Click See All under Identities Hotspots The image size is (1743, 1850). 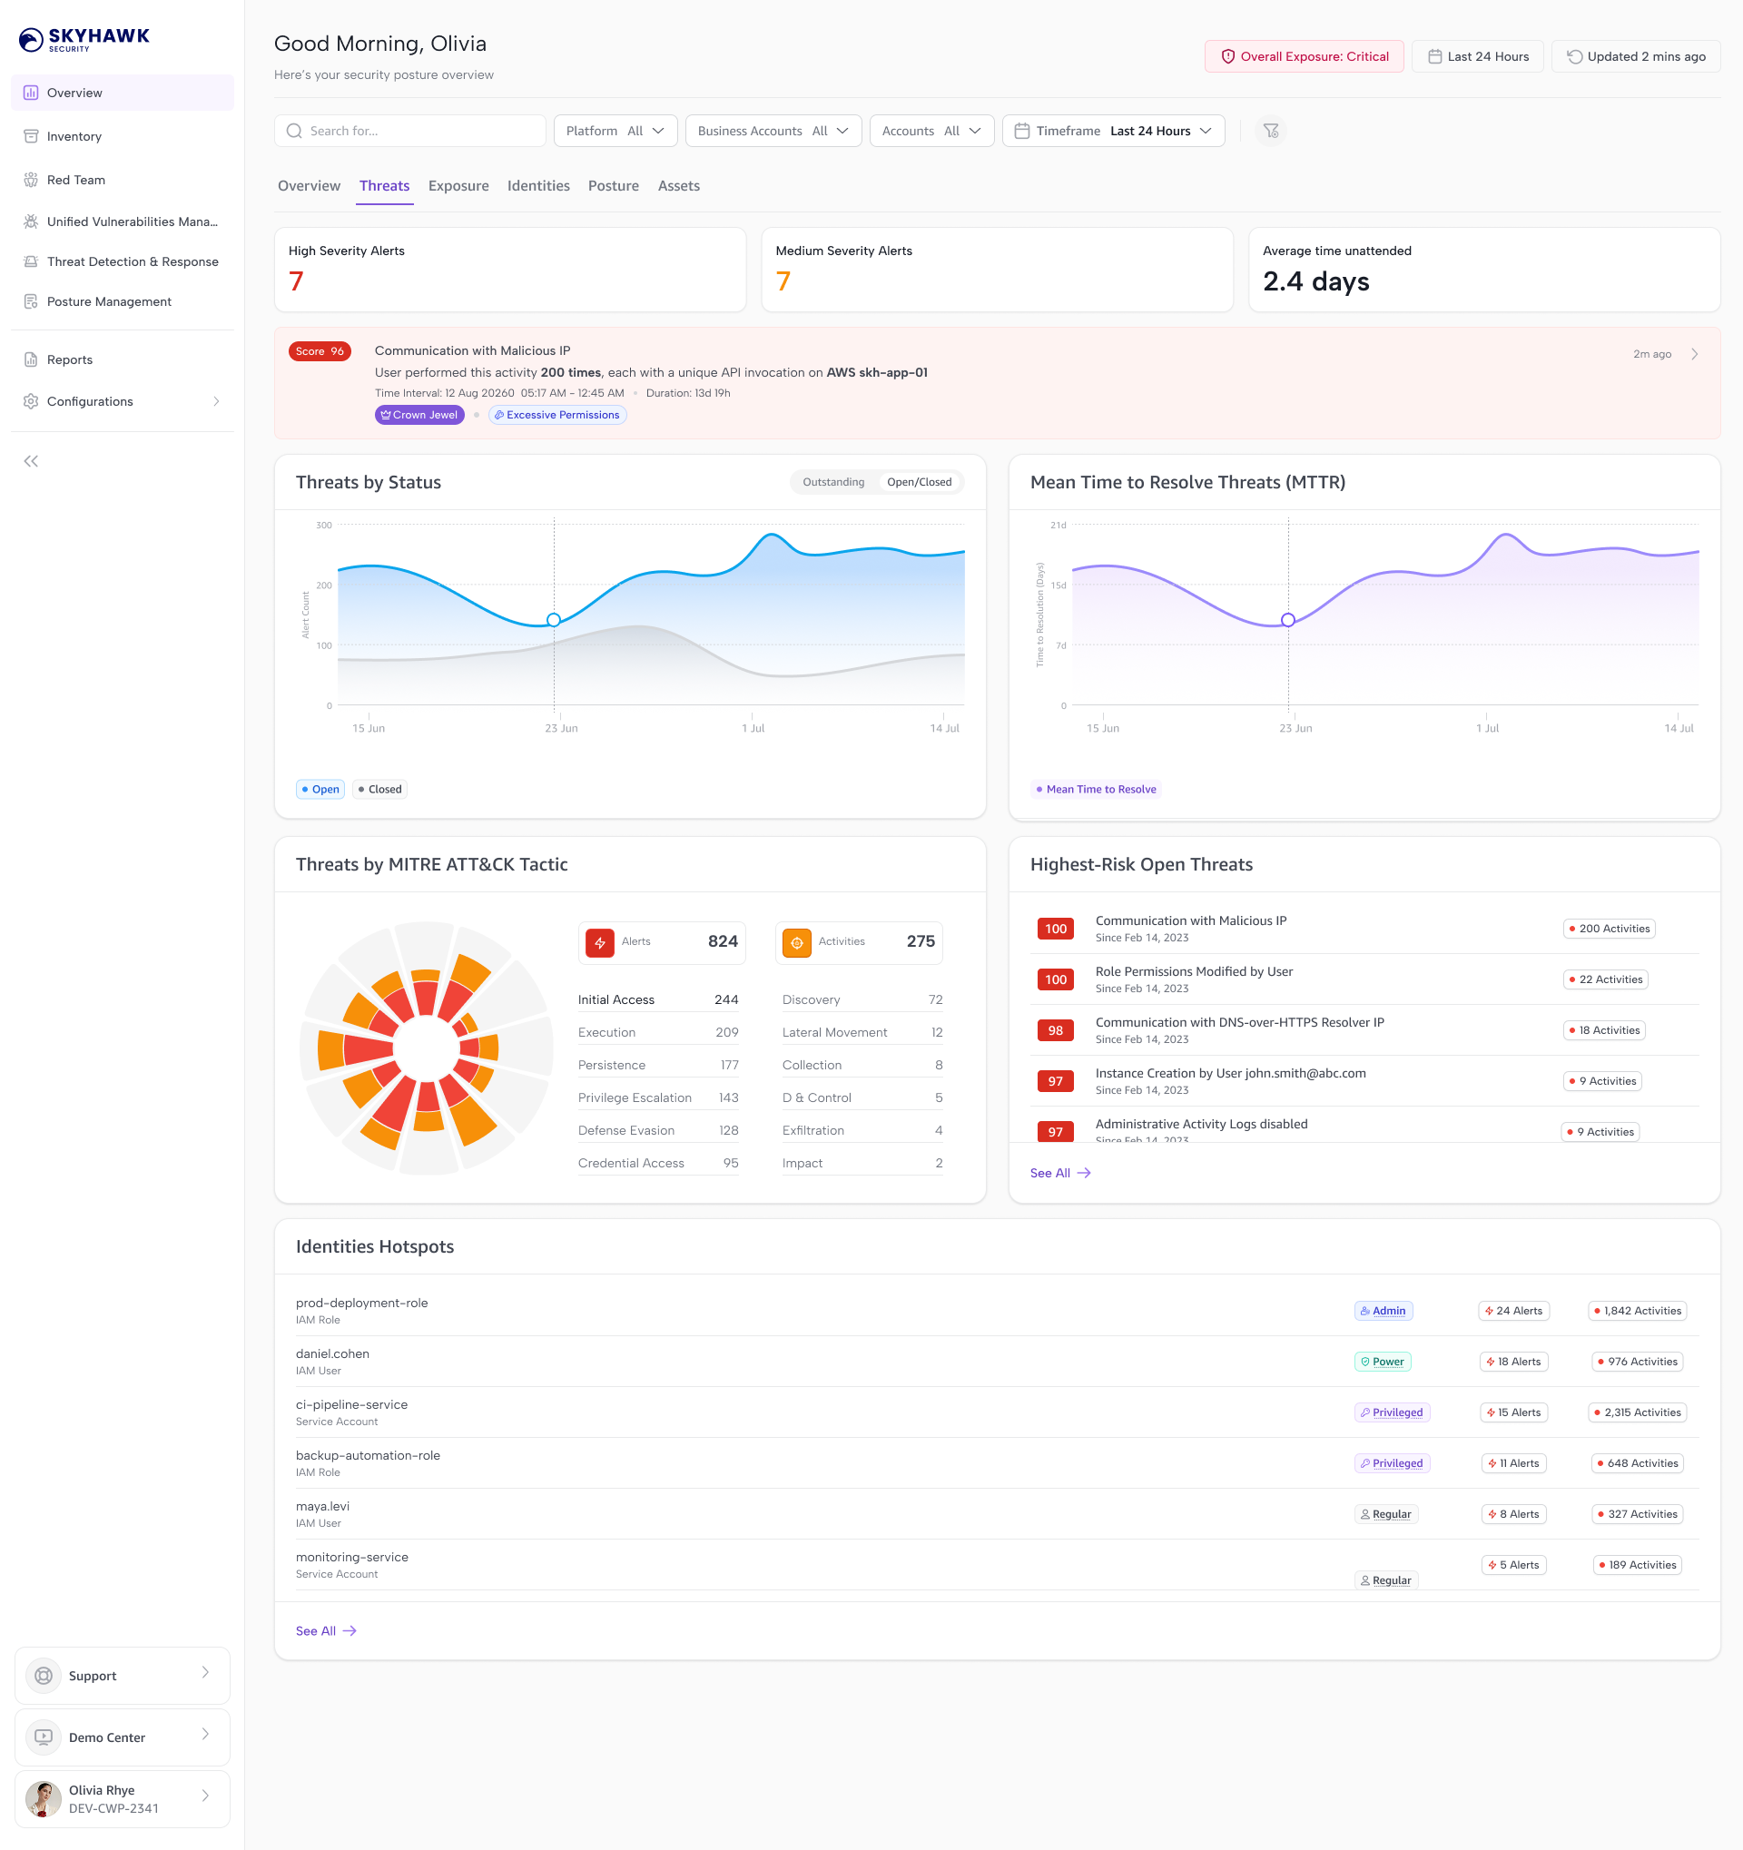[x=326, y=1630]
